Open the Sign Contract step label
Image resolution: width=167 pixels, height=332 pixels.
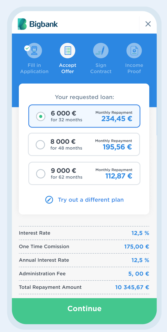pyautogui.click(x=101, y=68)
